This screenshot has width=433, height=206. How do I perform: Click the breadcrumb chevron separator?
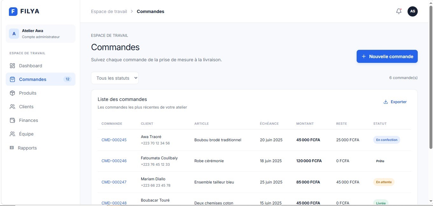click(x=132, y=11)
